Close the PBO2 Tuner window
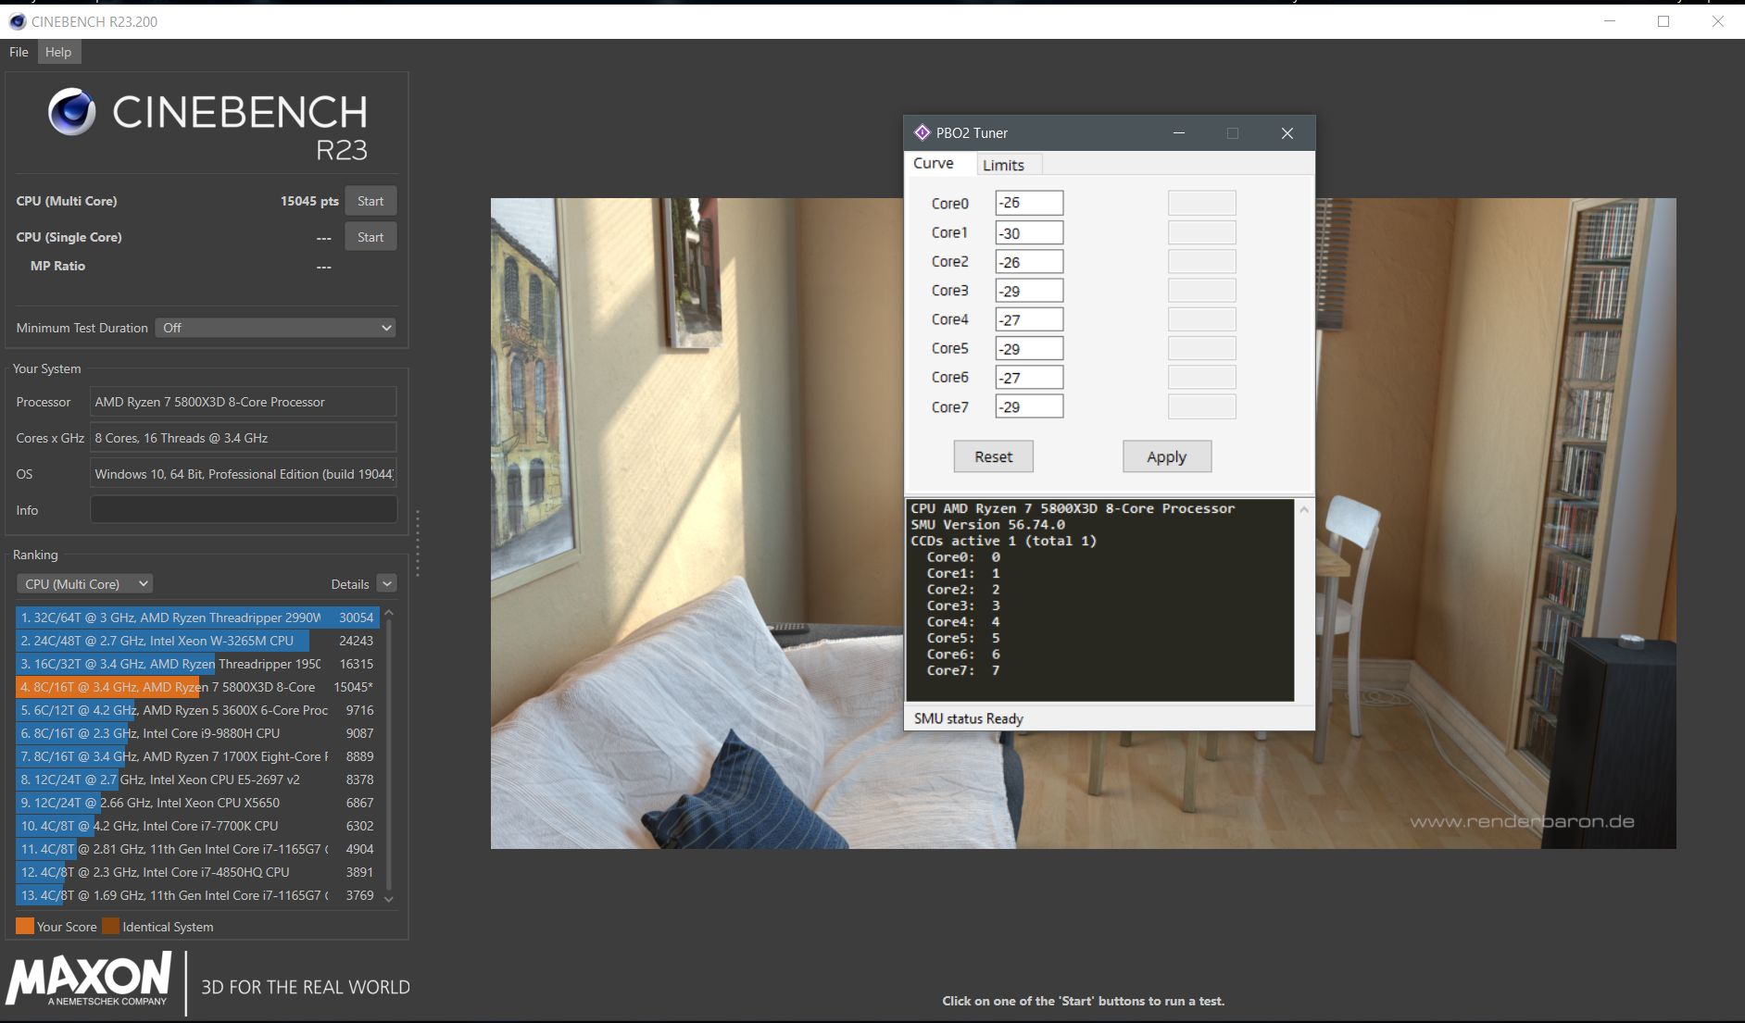The height and width of the screenshot is (1023, 1745). (x=1287, y=133)
